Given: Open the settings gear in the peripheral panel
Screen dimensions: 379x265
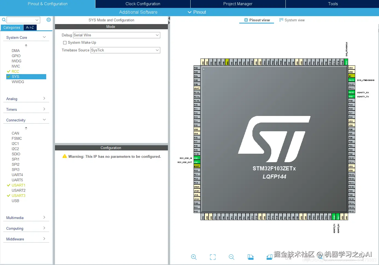Looking at the screenshot, I should (49, 20).
